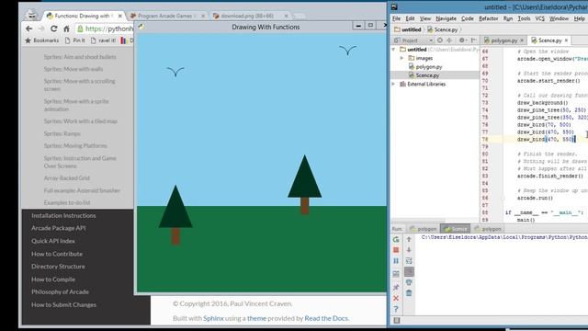
Task: Open the Navigate menu
Action: 446,18
